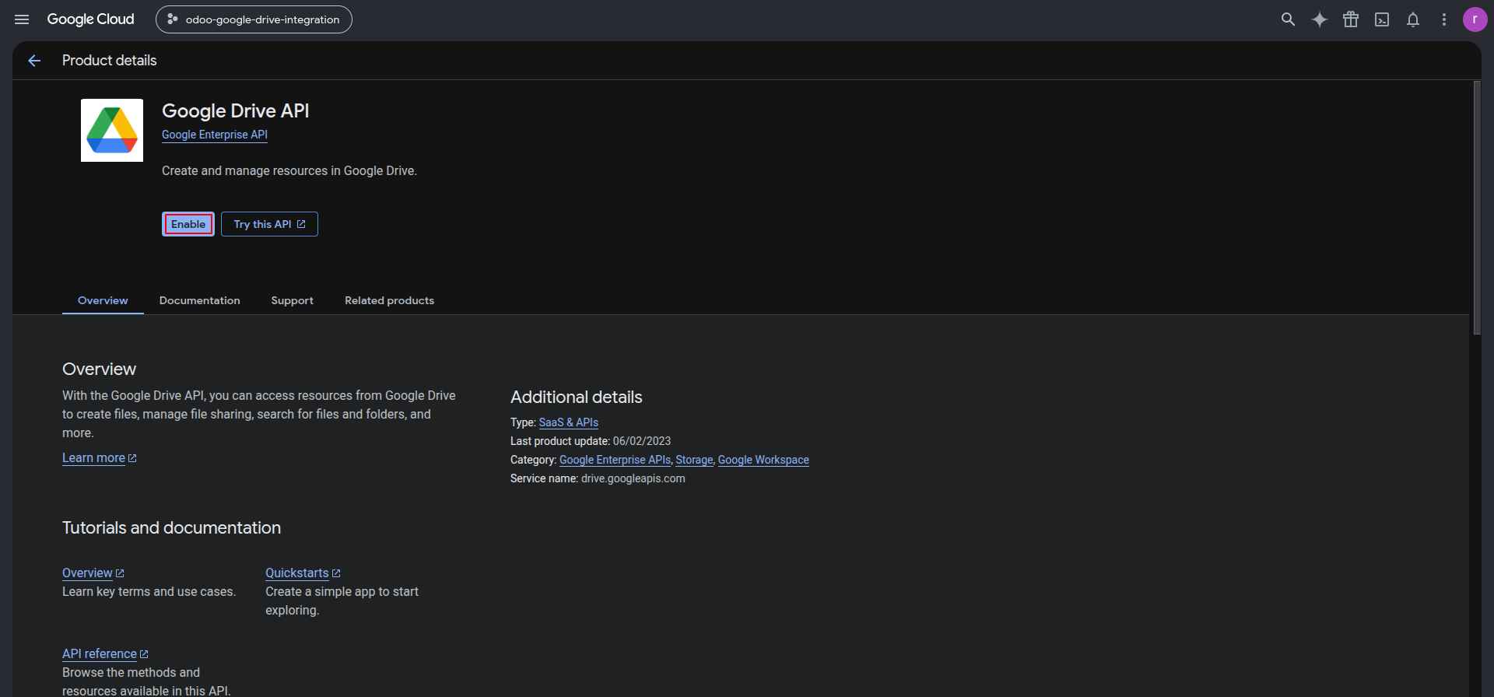
Task: Follow the Learn more link
Action: [x=100, y=458]
